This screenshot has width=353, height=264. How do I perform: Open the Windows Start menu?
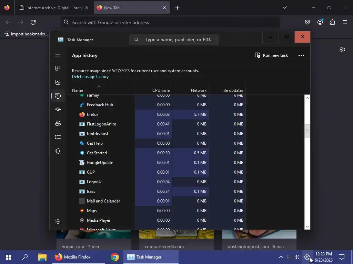[x=8, y=257]
